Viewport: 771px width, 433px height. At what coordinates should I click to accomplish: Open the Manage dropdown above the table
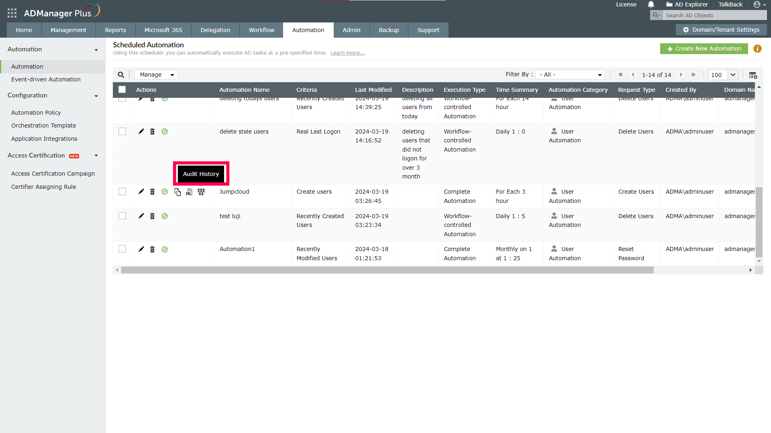(x=156, y=75)
